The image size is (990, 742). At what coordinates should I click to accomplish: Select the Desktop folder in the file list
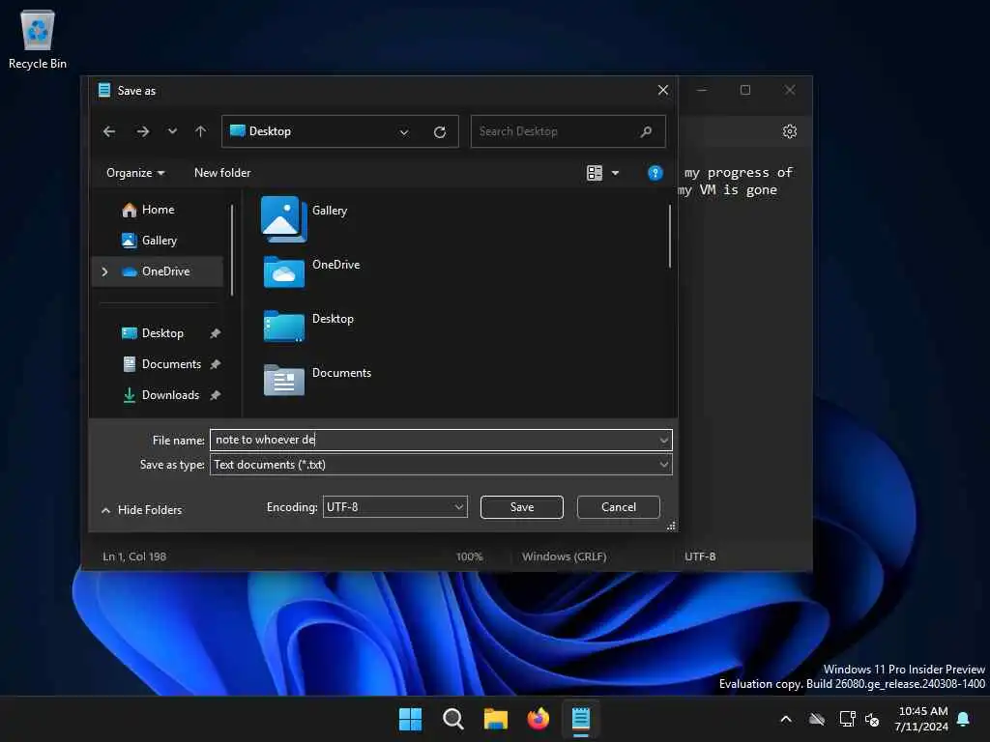(308, 326)
